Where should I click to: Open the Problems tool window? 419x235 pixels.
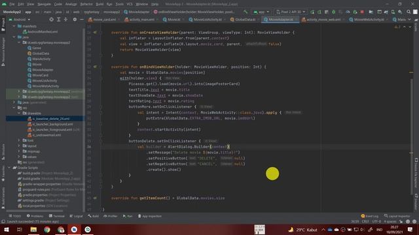pos(35,216)
